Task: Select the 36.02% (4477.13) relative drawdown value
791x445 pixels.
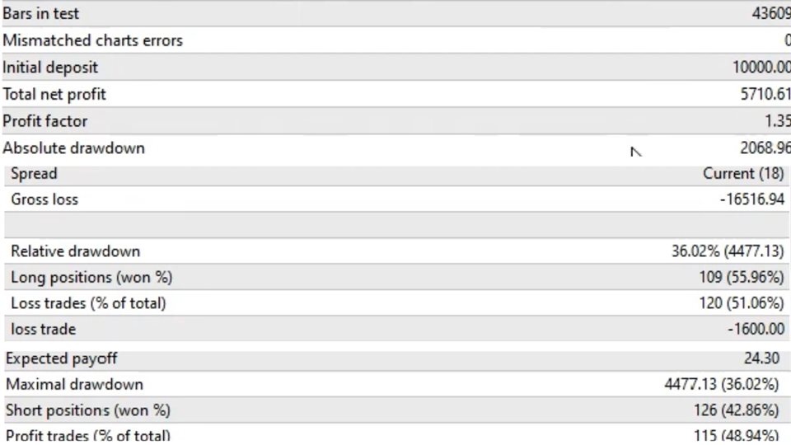Action: point(728,251)
